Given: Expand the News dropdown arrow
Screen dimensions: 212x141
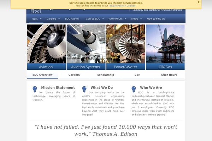Looking at the screenshot, I should click(141, 19).
